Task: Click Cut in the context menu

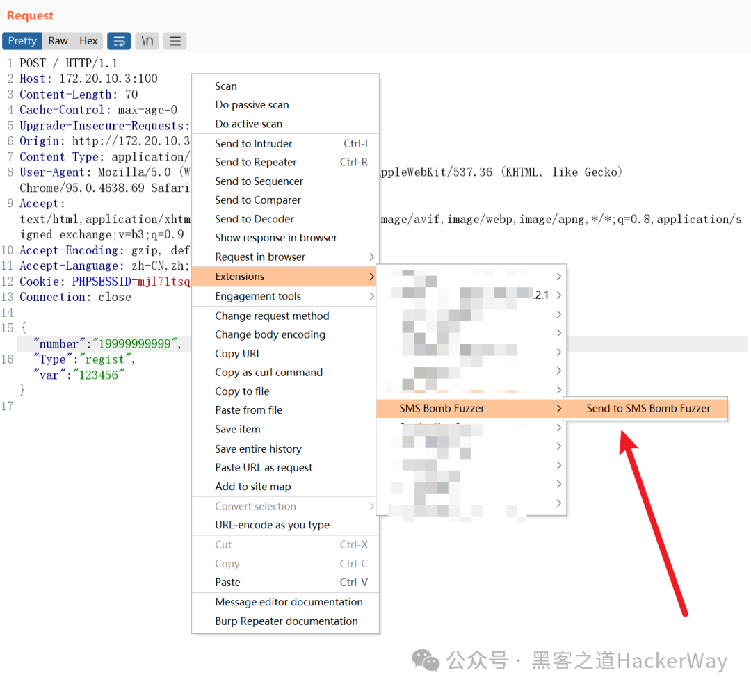Action: pos(286,545)
